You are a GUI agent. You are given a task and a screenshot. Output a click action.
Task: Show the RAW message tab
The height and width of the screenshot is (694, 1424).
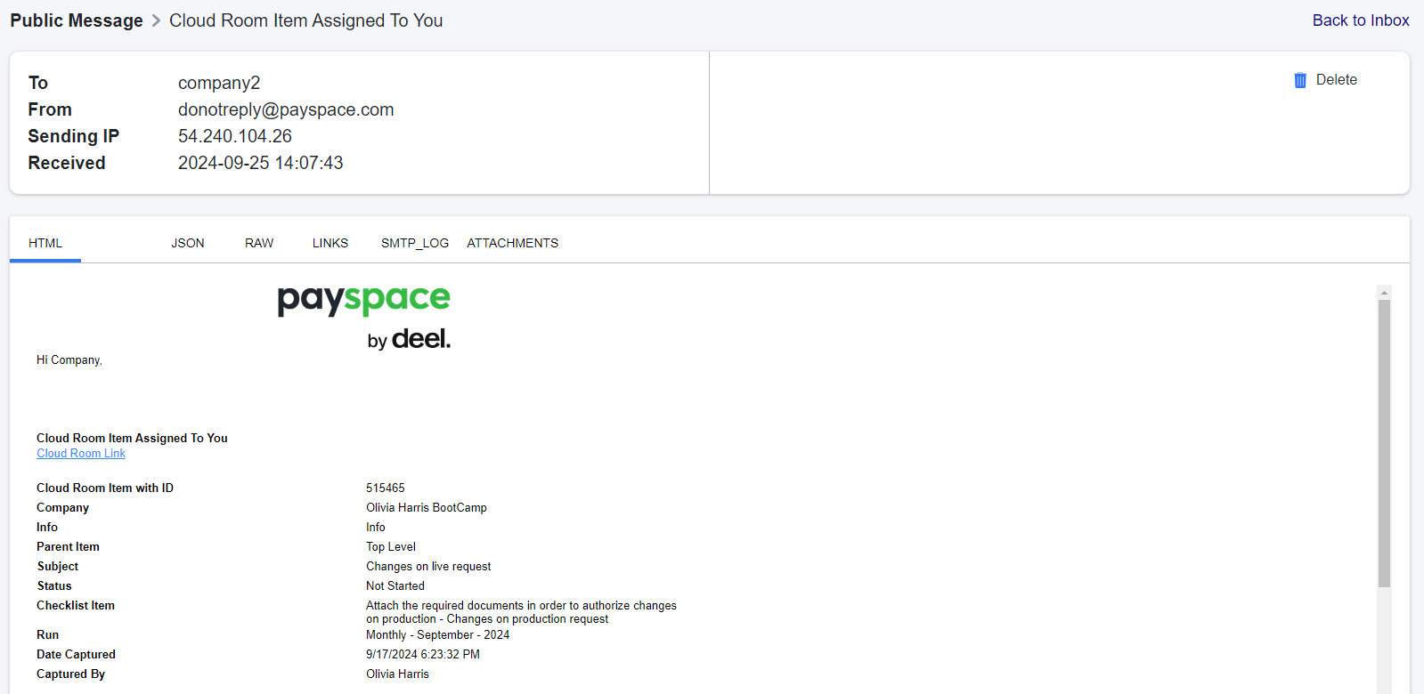pos(259,243)
